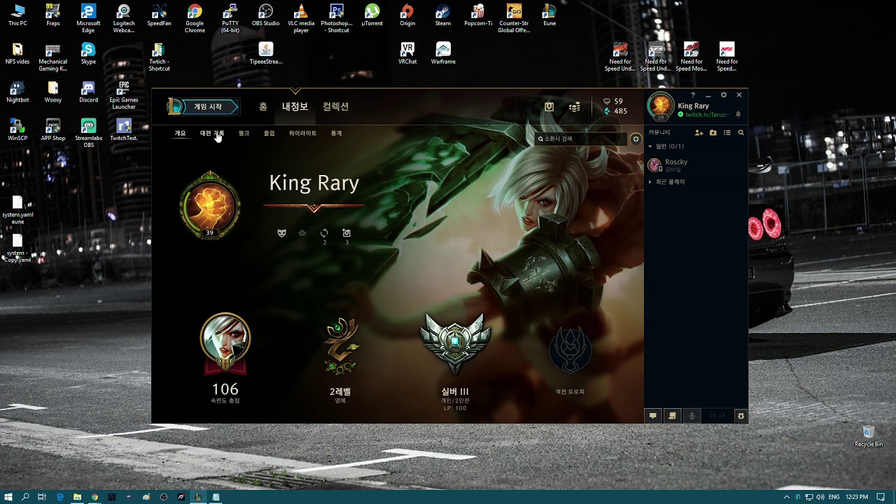
Task: Open the Highlights (하이라이트) sub-tab
Action: [x=302, y=133]
